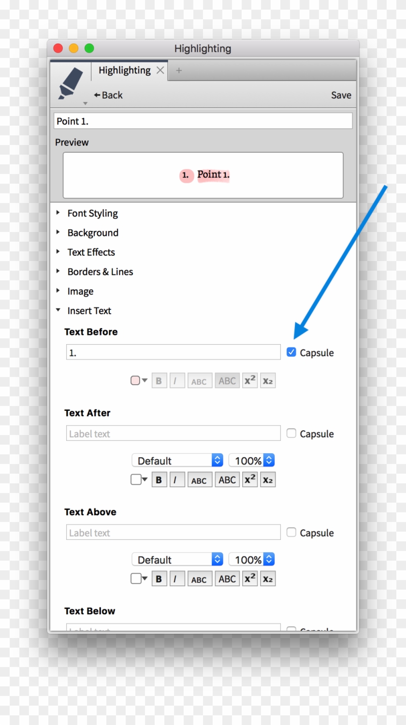
Task: Enable Capsule for the Text After label
Action: [291, 433]
